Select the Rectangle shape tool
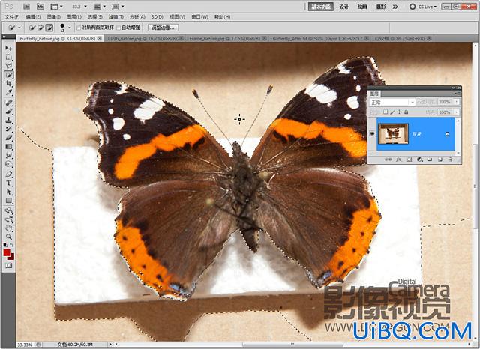This screenshot has height=349, width=480. [8, 201]
